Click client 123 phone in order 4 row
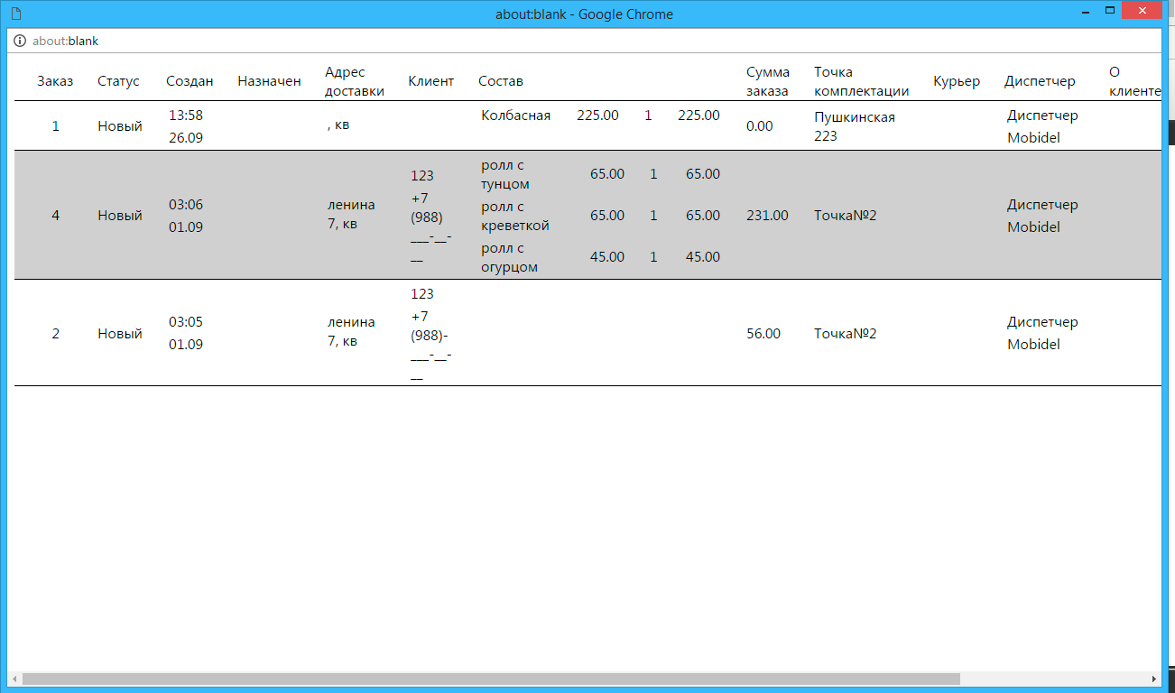 coord(431,217)
